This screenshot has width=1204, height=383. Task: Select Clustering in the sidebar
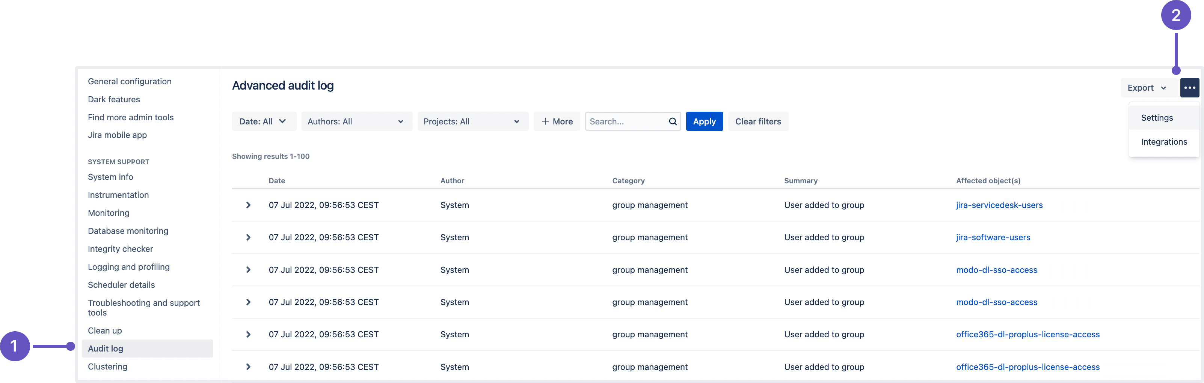click(x=107, y=366)
